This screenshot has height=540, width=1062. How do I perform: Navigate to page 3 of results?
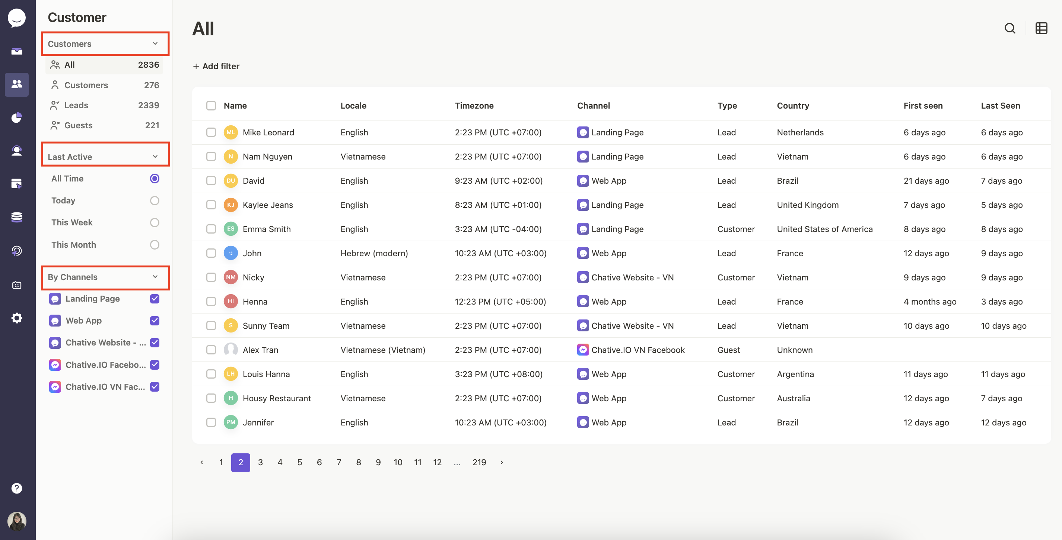tap(260, 462)
